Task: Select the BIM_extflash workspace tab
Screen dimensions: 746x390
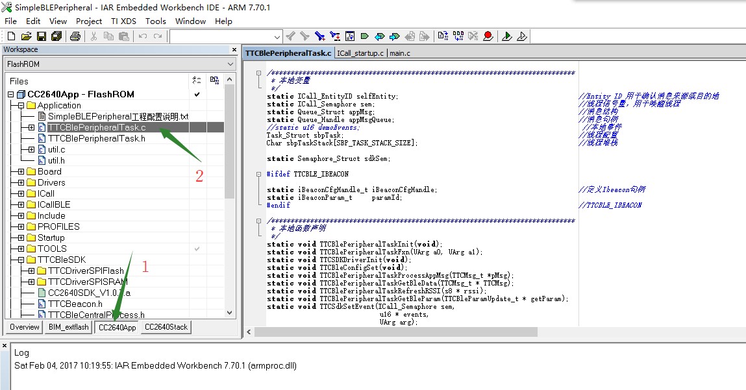Action: (x=69, y=327)
